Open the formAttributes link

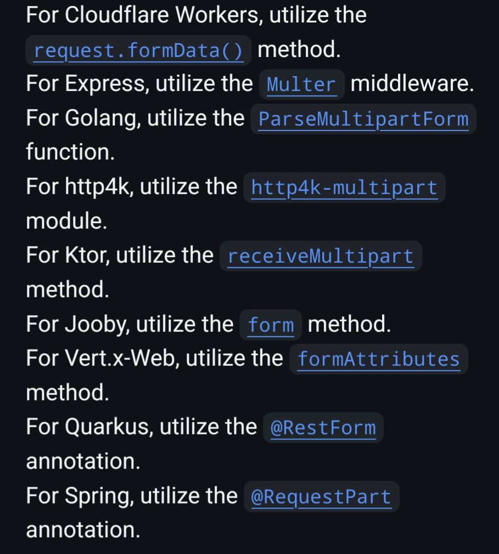[378, 359]
